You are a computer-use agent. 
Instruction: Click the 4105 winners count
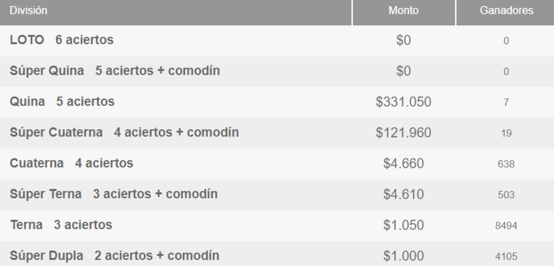click(x=506, y=256)
